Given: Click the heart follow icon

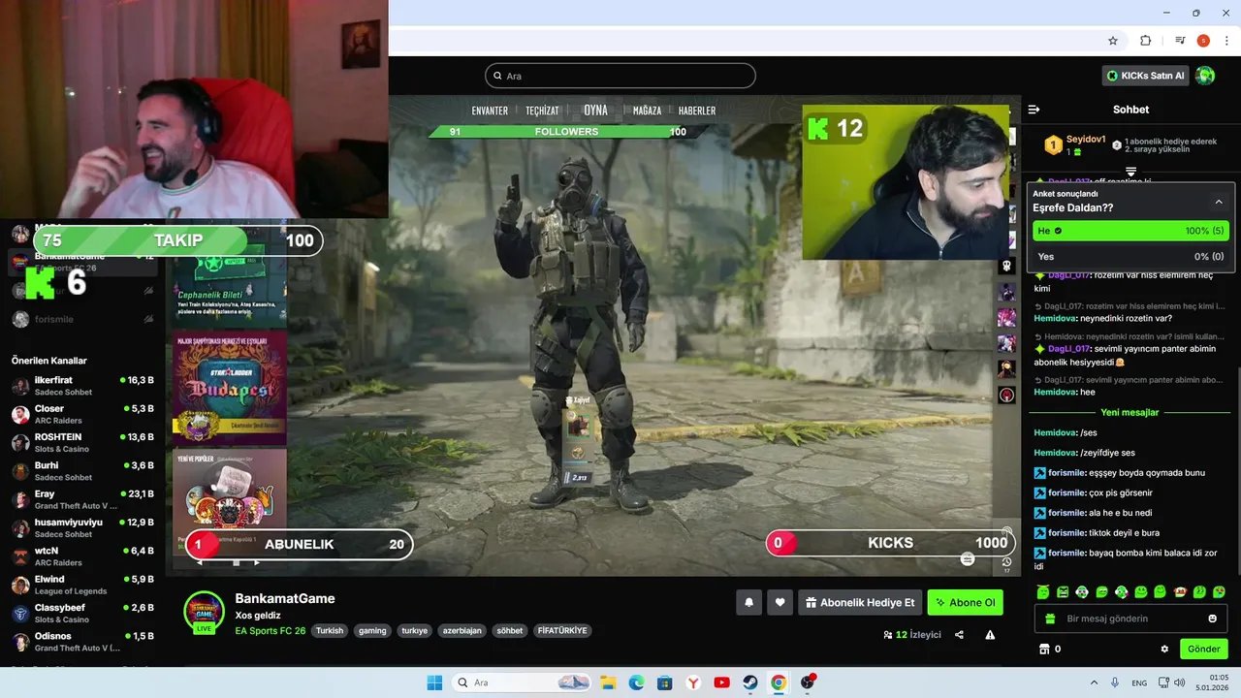Looking at the screenshot, I should click(x=780, y=602).
